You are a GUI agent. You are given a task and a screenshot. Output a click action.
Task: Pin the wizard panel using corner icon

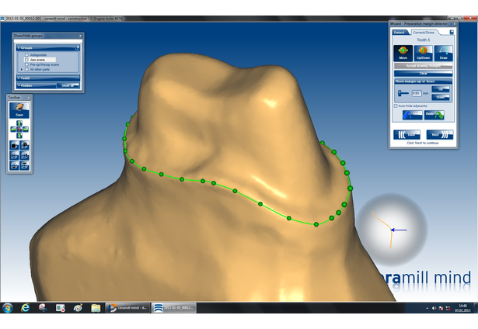click(x=452, y=32)
